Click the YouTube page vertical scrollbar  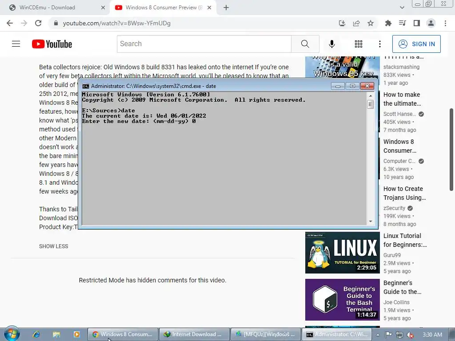click(x=451, y=149)
